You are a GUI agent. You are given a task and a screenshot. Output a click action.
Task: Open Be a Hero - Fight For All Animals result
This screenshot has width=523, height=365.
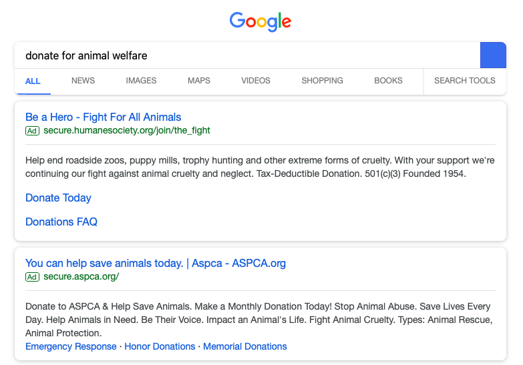click(x=103, y=117)
